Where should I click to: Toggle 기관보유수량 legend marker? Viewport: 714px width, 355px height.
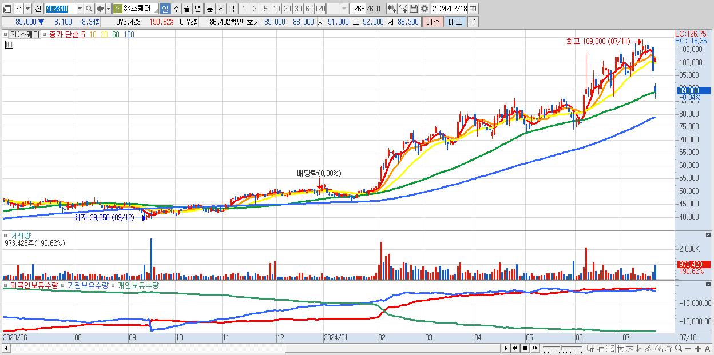click(62, 285)
